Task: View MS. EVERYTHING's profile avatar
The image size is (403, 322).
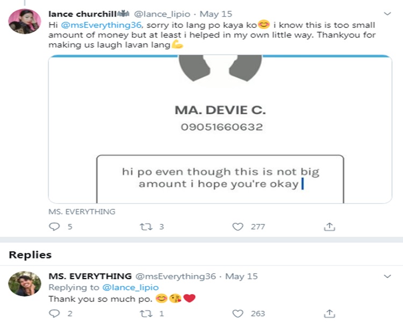Action: tap(25, 284)
